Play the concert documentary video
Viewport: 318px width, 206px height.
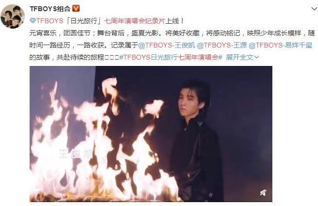[151, 134]
